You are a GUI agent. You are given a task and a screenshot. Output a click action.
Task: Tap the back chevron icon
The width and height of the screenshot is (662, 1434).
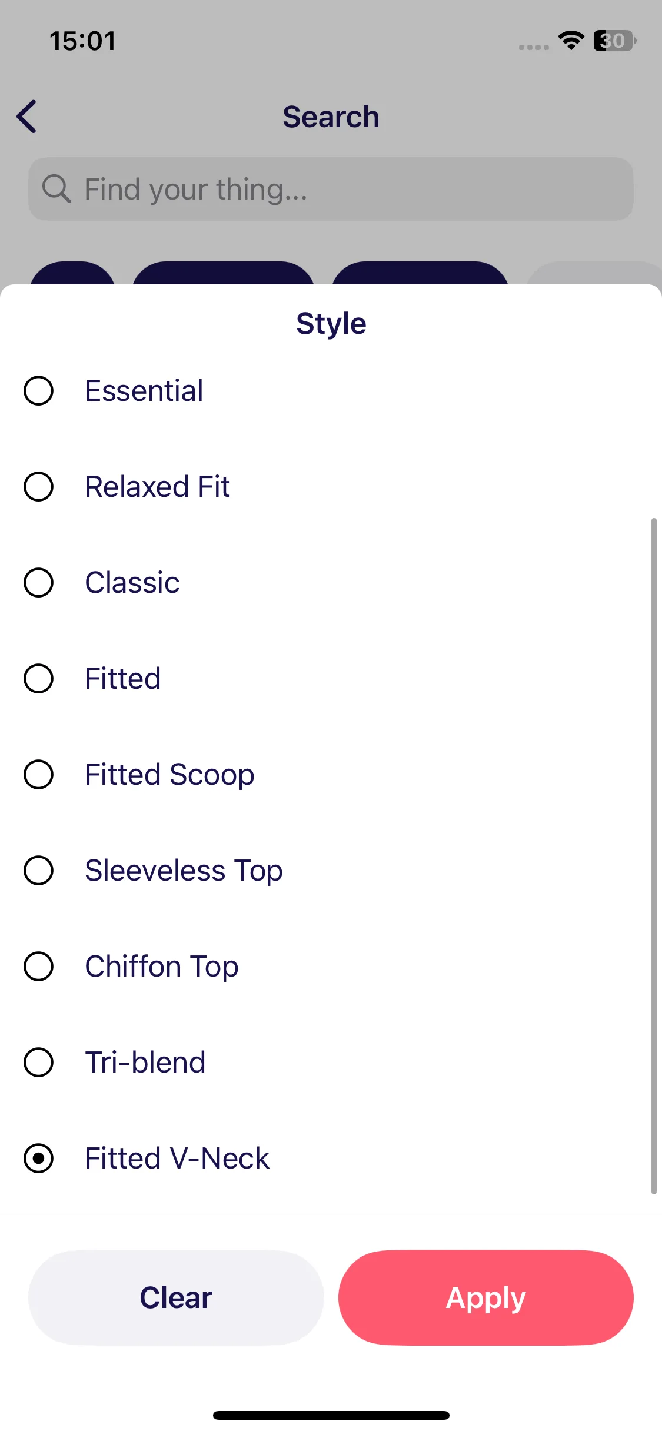(27, 117)
